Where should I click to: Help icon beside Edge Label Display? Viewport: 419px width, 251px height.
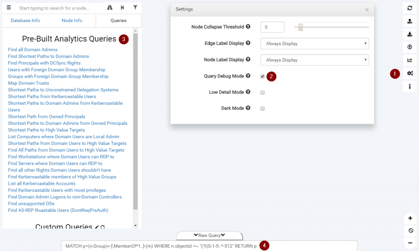248,43
